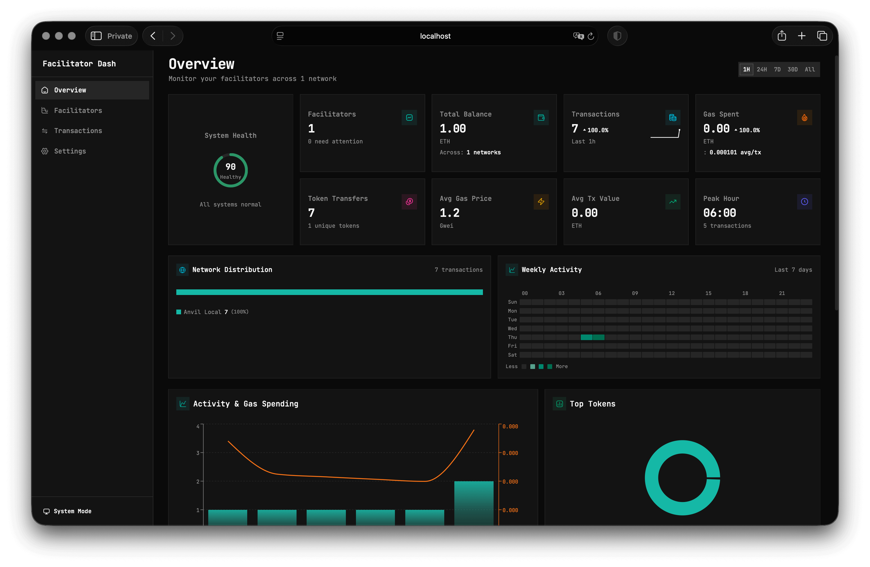Screen dimensions: 870x567
Task: Open Facilitators in the sidebar
Action: (78, 110)
